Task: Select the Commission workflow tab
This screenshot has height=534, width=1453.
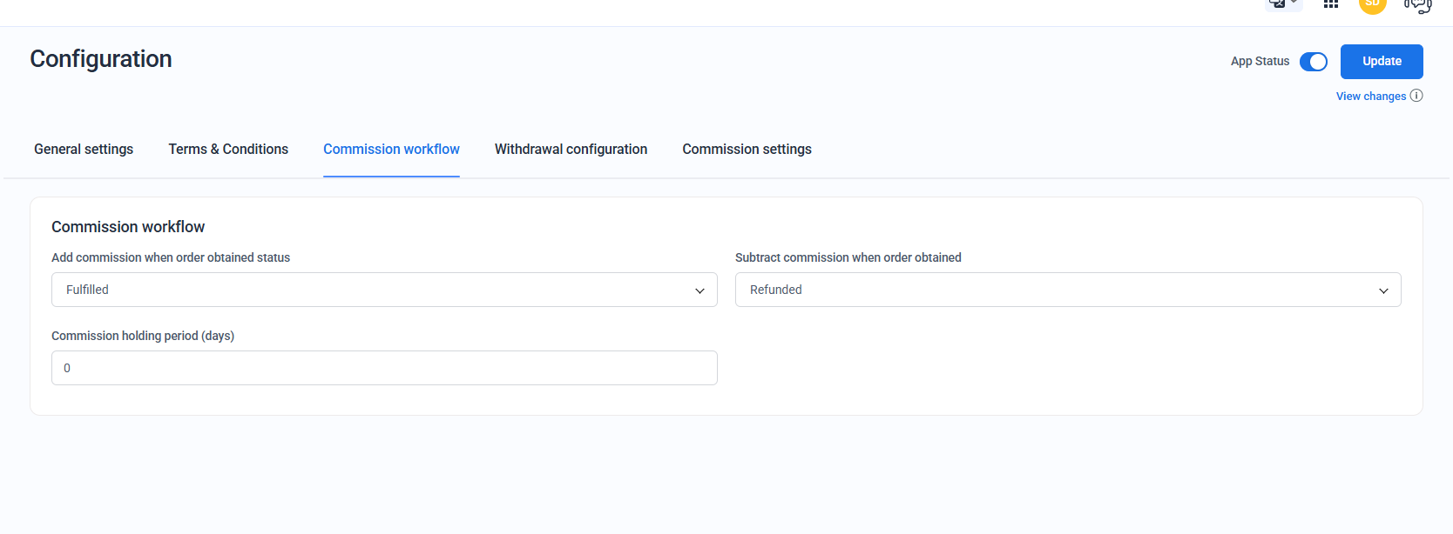Action: tap(391, 150)
